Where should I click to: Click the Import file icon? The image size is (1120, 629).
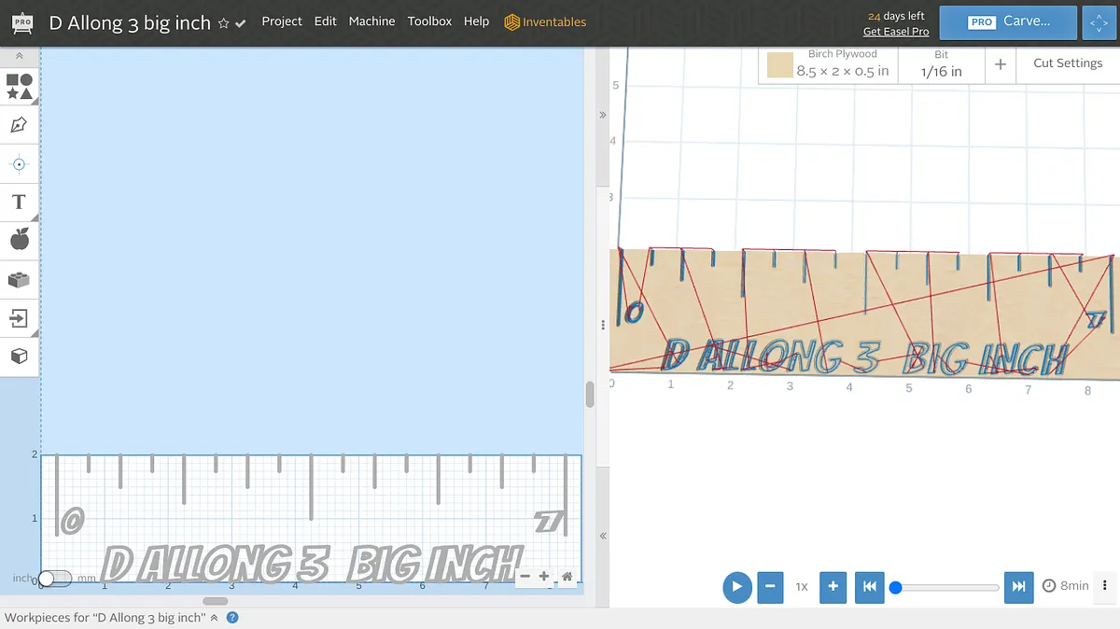[x=19, y=318]
